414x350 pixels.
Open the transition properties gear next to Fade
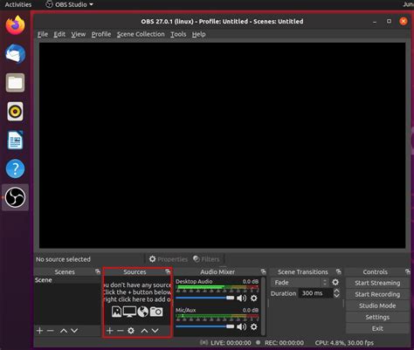pos(335,282)
